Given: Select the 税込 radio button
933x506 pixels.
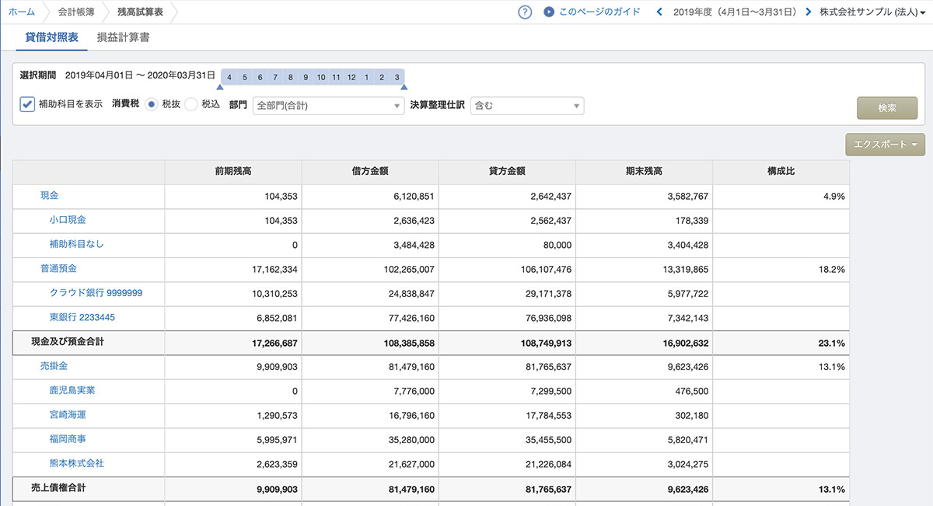Looking at the screenshot, I should tap(190, 104).
